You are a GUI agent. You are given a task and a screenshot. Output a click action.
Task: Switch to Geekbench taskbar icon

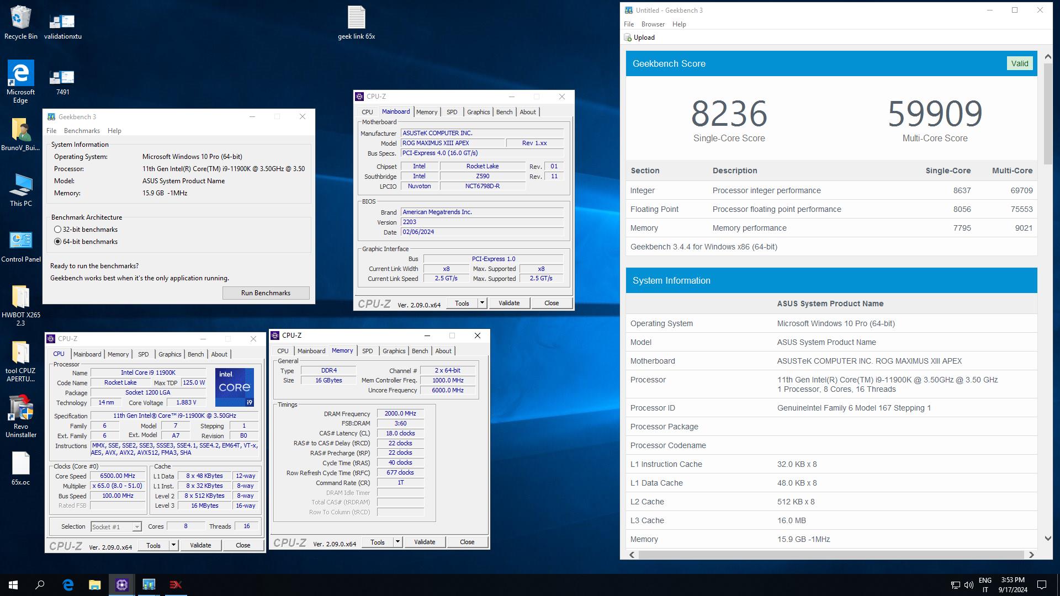(x=149, y=585)
